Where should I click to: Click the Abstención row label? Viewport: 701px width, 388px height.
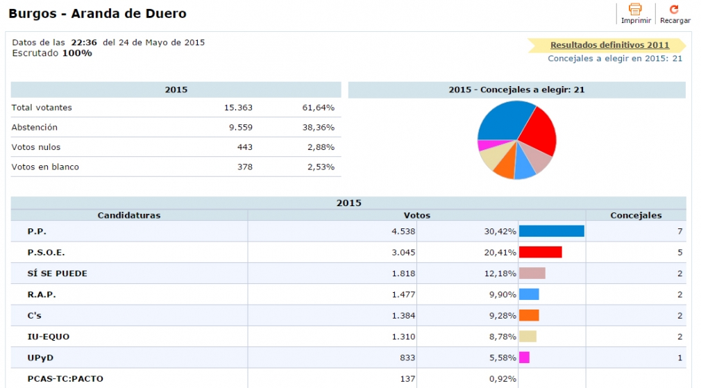[x=35, y=128]
